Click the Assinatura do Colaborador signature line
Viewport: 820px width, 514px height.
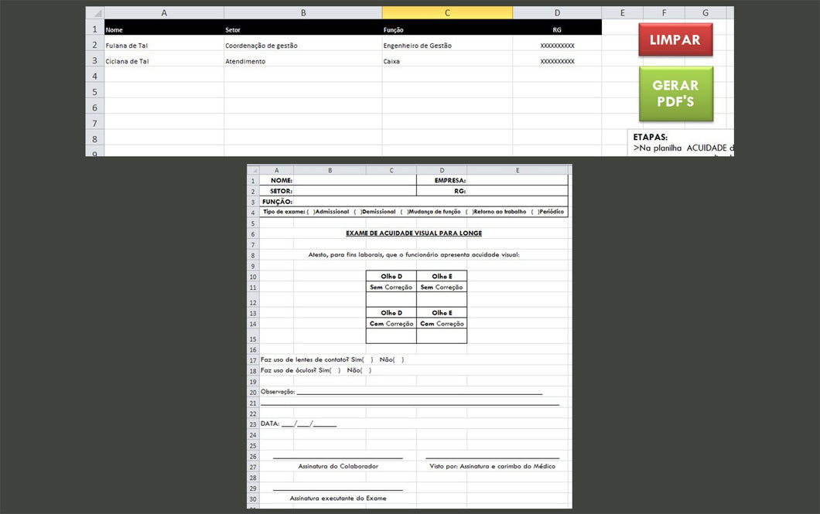[x=338, y=456]
